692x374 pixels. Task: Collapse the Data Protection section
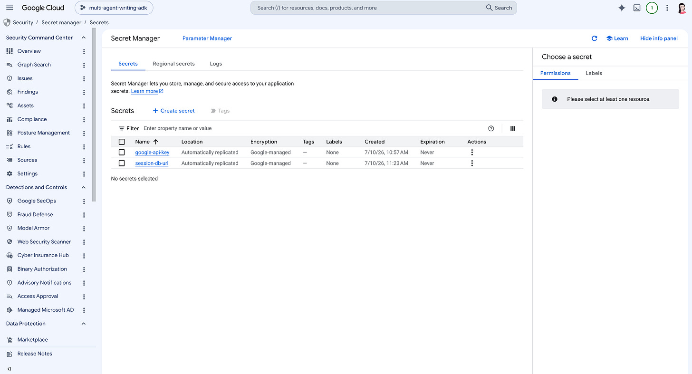click(x=84, y=324)
